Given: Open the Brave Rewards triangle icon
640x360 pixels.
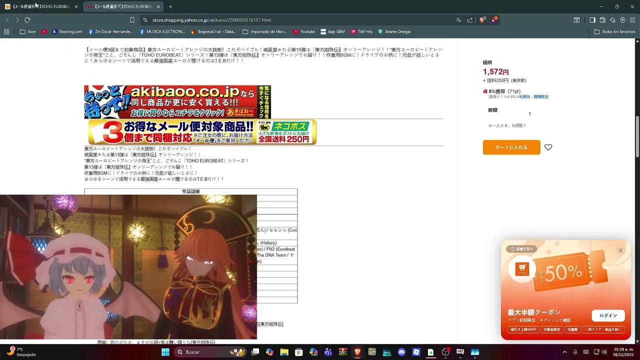Looking at the screenshot, I should point(494,20).
